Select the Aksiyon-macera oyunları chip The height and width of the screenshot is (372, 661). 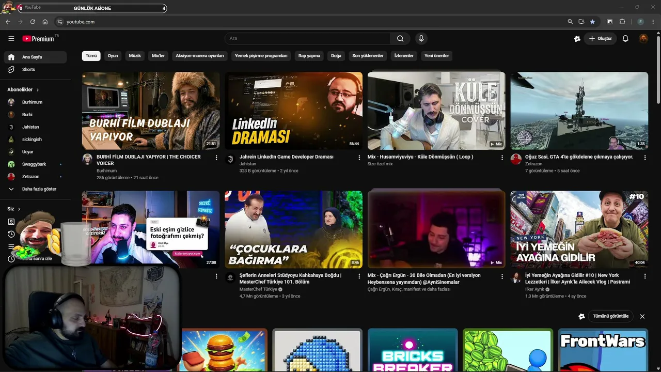pos(200,56)
